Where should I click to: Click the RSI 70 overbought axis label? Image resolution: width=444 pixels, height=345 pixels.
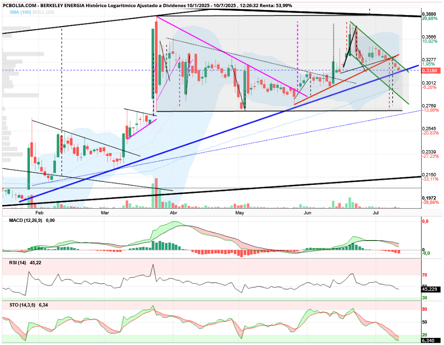pyautogui.click(x=425, y=275)
